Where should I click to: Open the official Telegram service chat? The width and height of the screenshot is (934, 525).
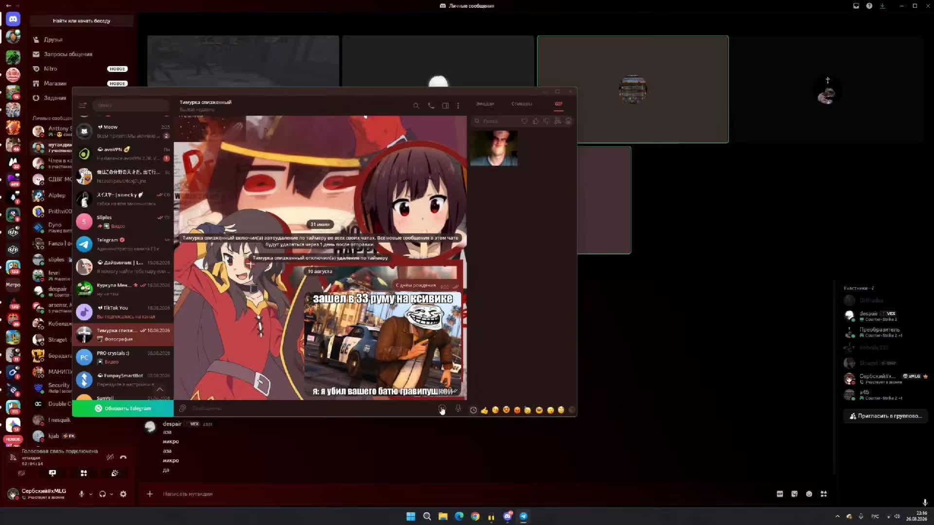pyautogui.click(x=123, y=244)
